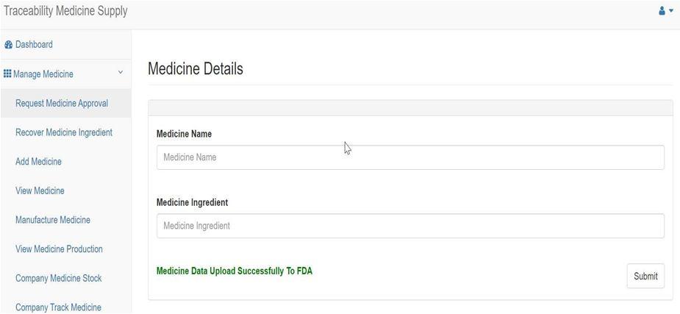This screenshot has height=314, width=680.
Task: Click the Medicine Name input field
Action: click(x=410, y=157)
